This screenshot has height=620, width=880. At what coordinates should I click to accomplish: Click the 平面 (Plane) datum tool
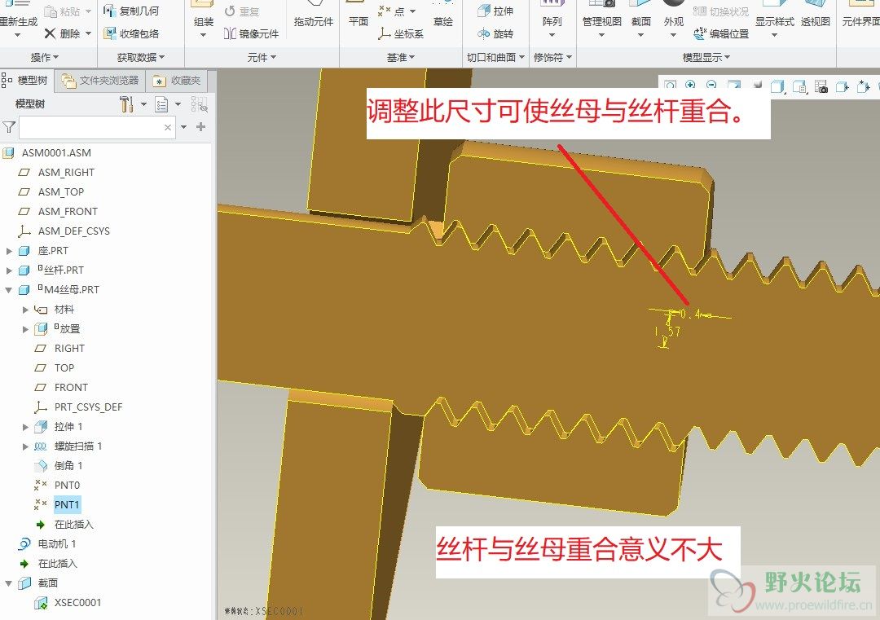358,15
